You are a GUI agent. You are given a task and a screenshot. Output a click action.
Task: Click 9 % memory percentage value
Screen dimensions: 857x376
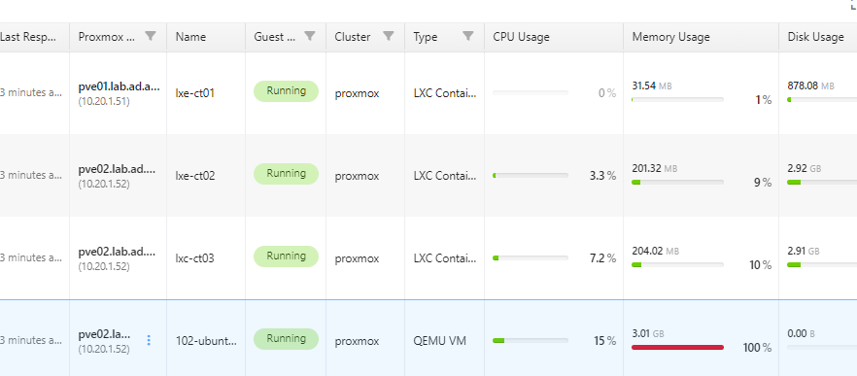tap(763, 183)
